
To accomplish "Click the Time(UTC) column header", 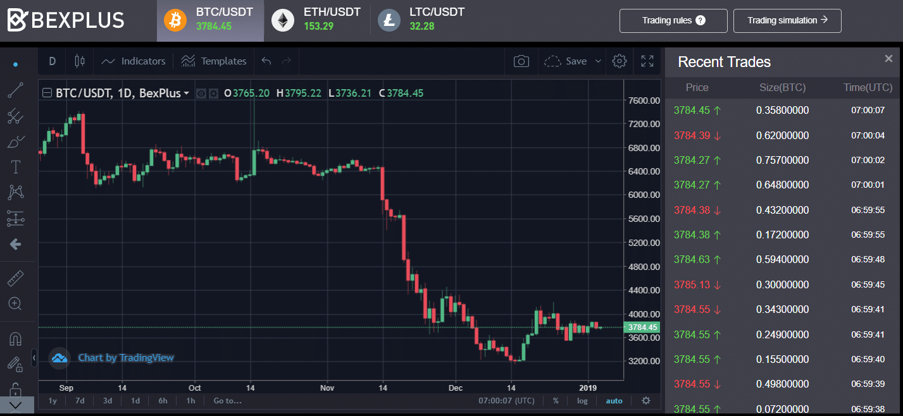I will click(868, 88).
